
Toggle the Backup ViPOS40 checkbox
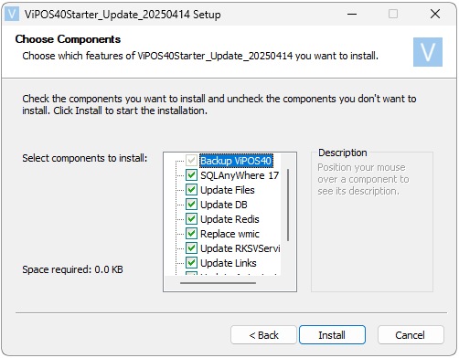click(191, 161)
